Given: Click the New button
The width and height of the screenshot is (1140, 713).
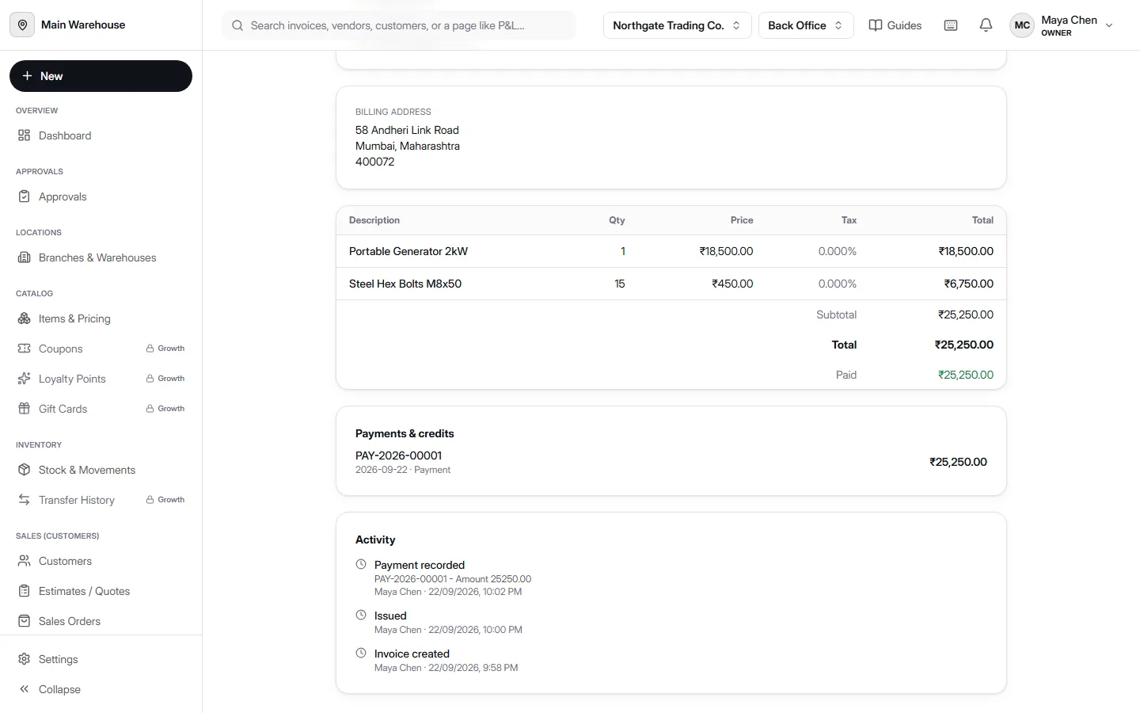Looking at the screenshot, I should click(101, 76).
